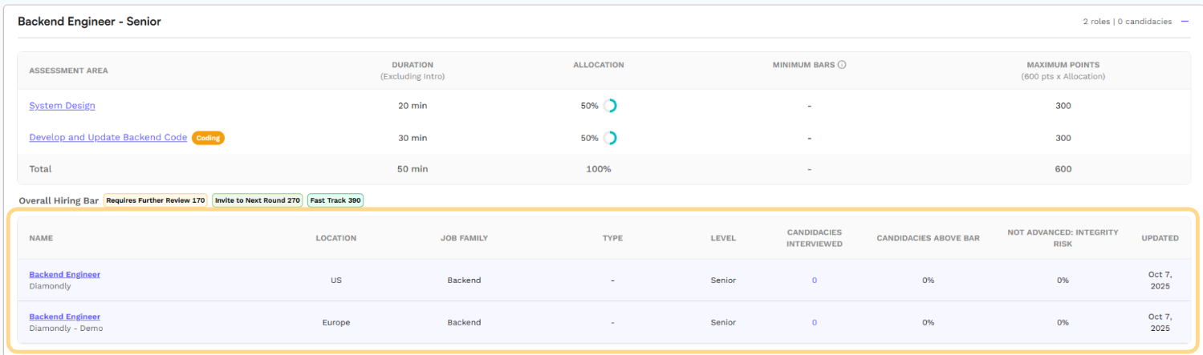Click CANDIDACIES ABOVE BAR column header

tap(928, 238)
